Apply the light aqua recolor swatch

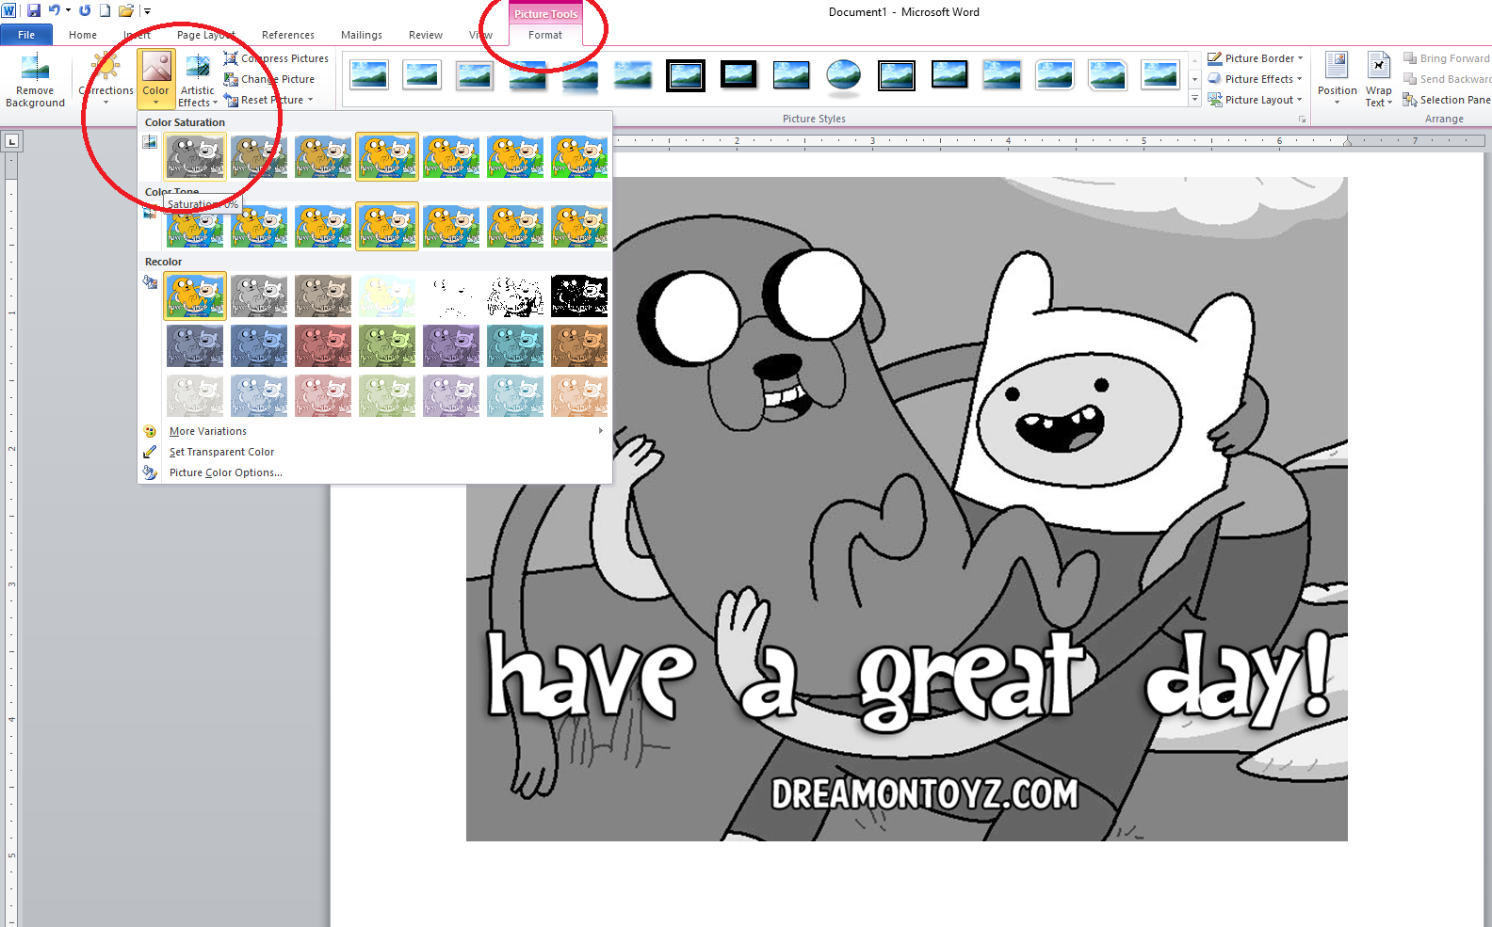pyautogui.click(x=515, y=395)
